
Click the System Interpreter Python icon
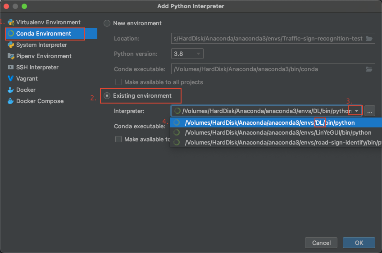[x=11, y=45]
